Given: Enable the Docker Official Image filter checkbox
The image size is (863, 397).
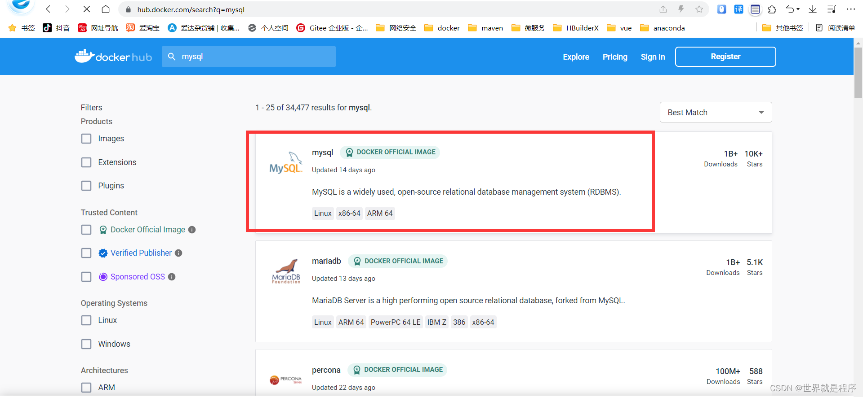Looking at the screenshot, I should 86,230.
